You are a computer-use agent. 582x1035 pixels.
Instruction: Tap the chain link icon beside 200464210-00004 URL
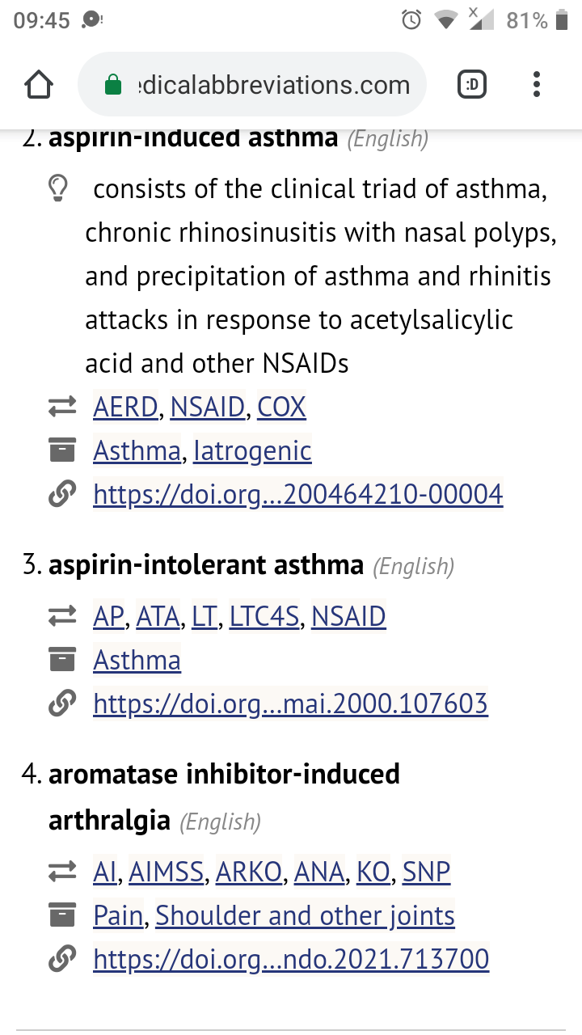62,493
